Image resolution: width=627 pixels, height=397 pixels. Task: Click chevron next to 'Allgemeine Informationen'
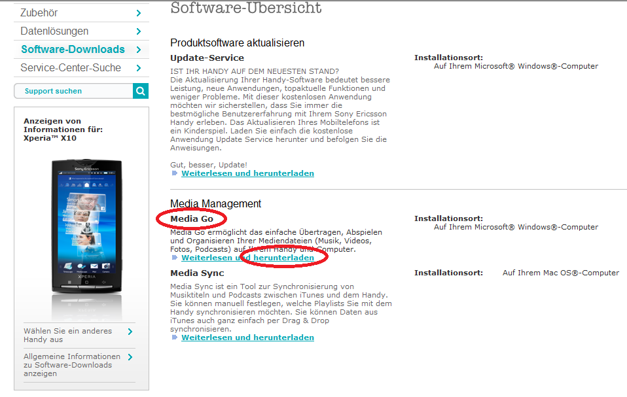(x=130, y=356)
